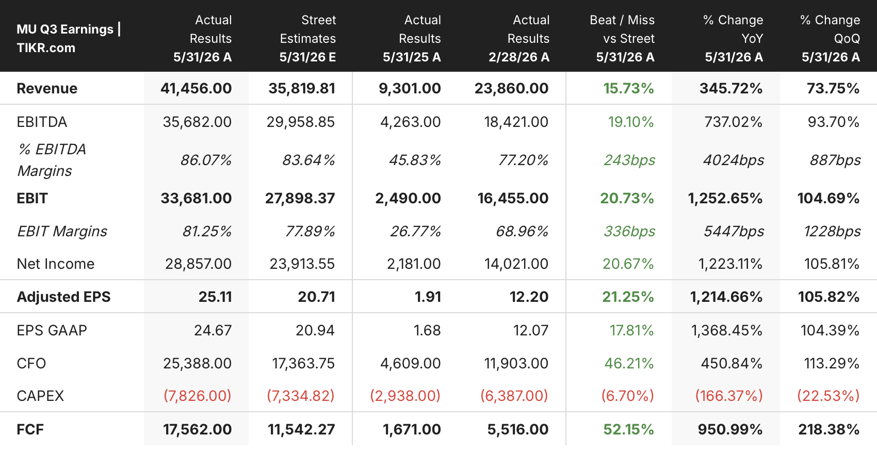Image resolution: width=877 pixels, height=452 pixels.
Task: Click the EBIT actual value 33,681.00
Action: click(x=196, y=198)
